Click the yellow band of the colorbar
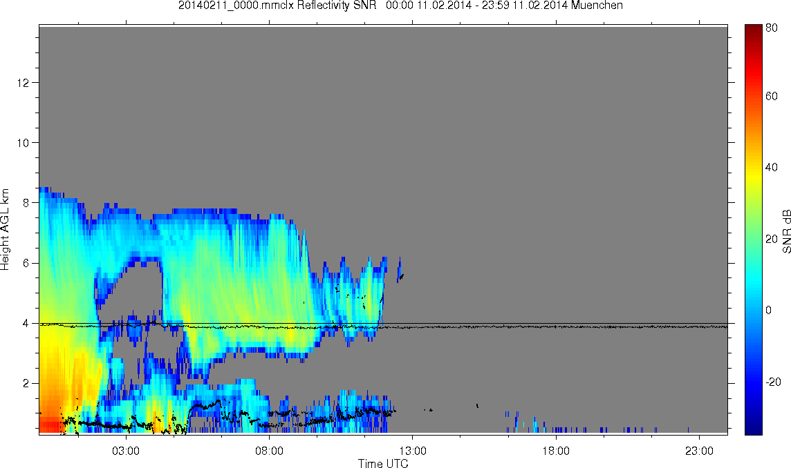791x468 pixels. (x=753, y=174)
